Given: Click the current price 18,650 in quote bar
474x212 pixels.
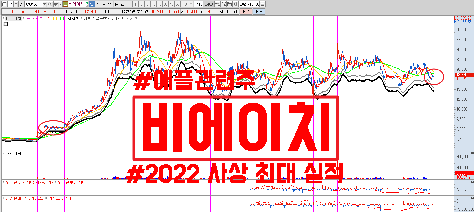Looking at the screenshot, I should point(15,11).
